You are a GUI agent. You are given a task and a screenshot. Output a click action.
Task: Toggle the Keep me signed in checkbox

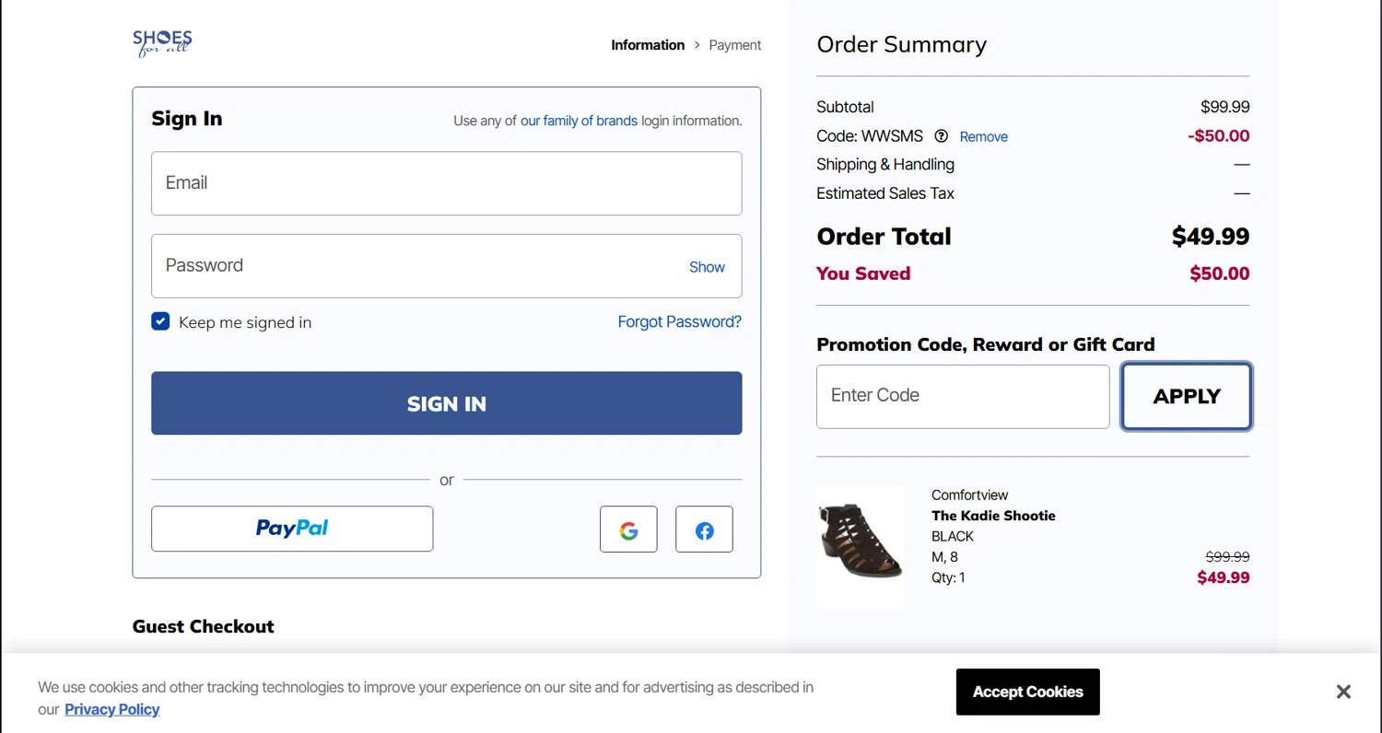(160, 321)
